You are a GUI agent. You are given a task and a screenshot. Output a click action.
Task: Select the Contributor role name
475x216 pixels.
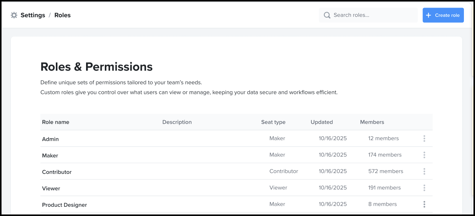point(57,172)
